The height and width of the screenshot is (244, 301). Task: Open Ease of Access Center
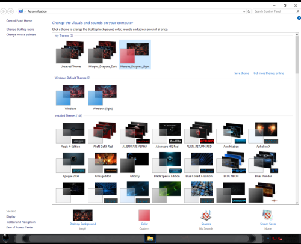click(20, 227)
